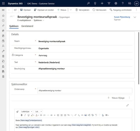Open owner link Susan Pijnenburg
Image resolution: width=140 pixels, height=131 pixels.
pyautogui.click(x=122, y=17)
